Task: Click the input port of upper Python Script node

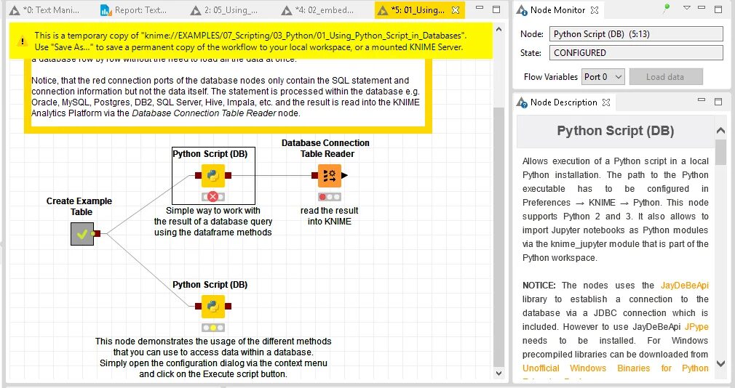Action: coord(198,176)
